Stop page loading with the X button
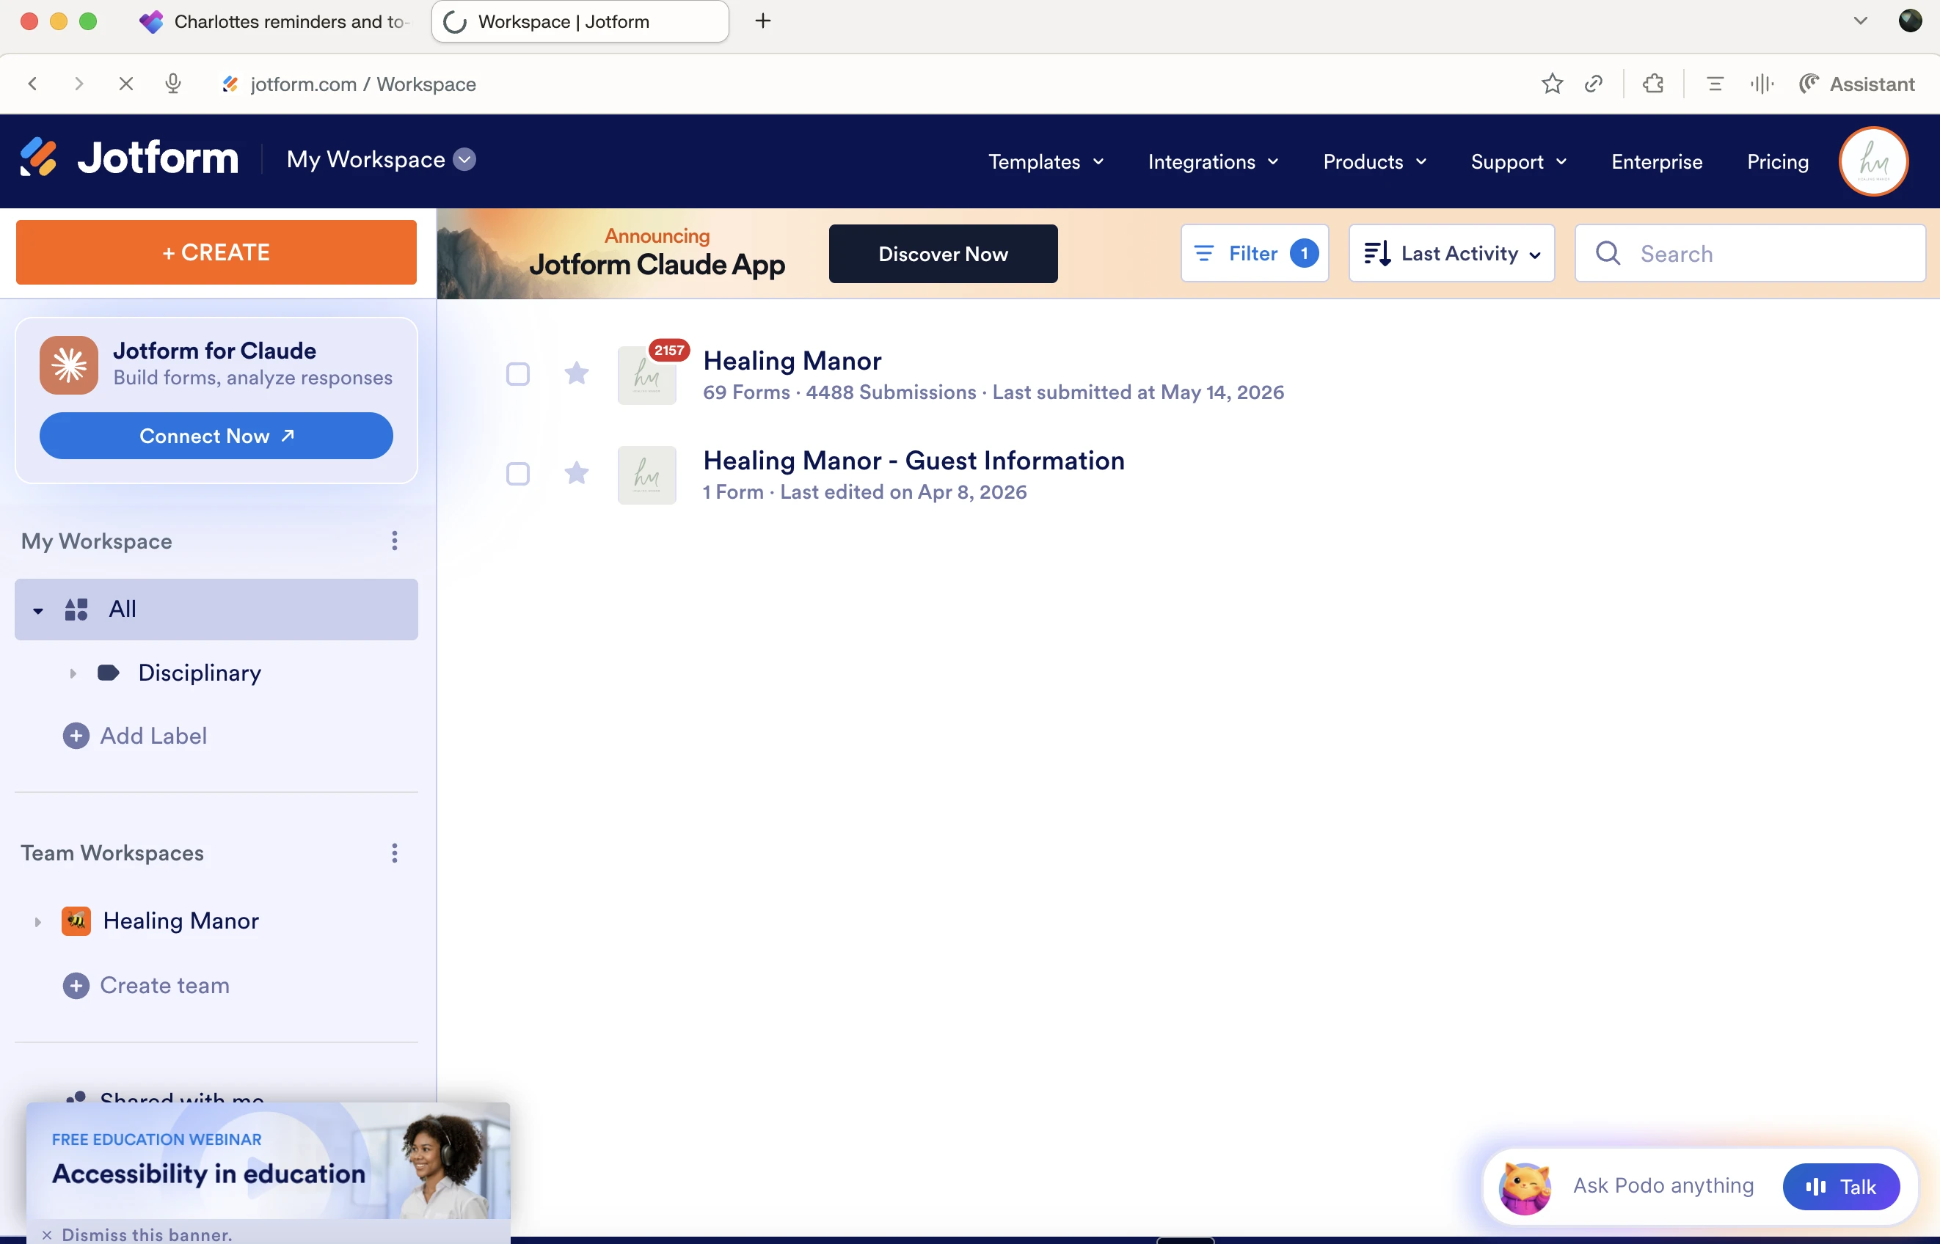This screenshot has height=1244, width=1940. pyautogui.click(x=126, y=83)
